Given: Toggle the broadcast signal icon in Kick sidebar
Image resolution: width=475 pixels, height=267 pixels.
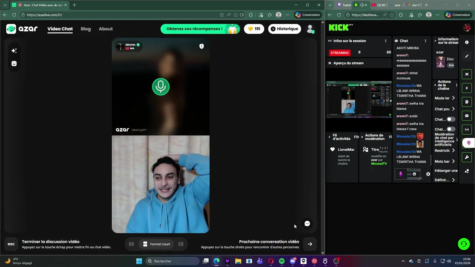Looking at the screenshot, I should coord(467,129).
